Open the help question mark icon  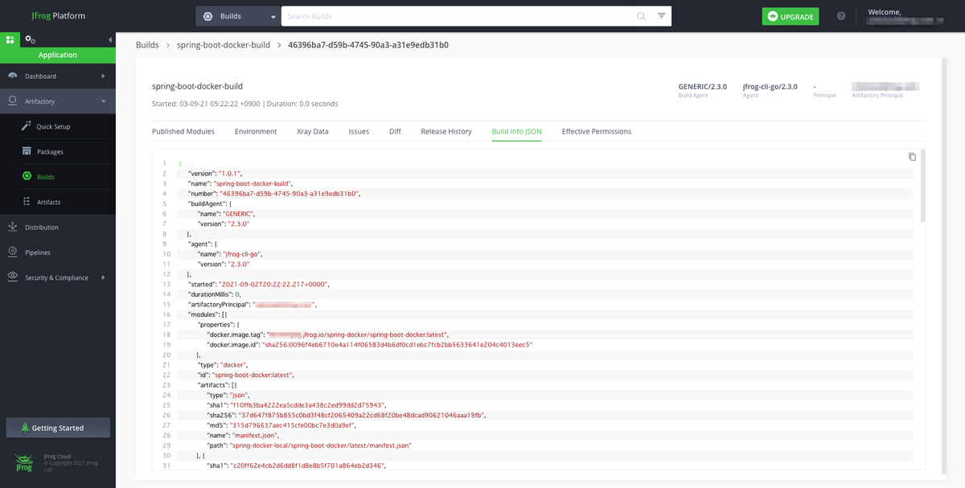(841, 16)
